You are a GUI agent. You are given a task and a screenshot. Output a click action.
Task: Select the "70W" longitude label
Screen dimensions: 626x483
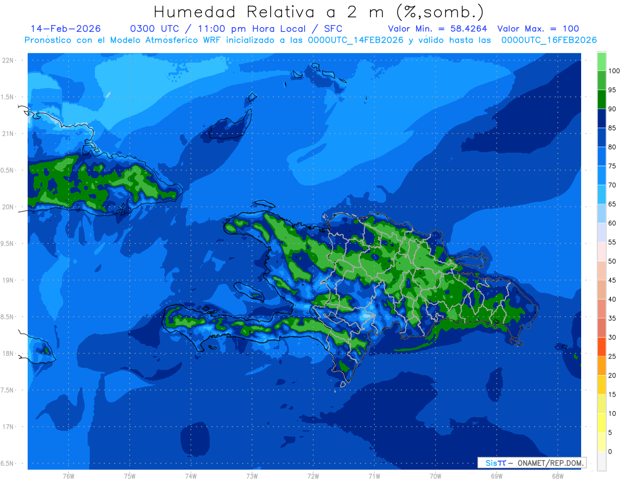436,476
